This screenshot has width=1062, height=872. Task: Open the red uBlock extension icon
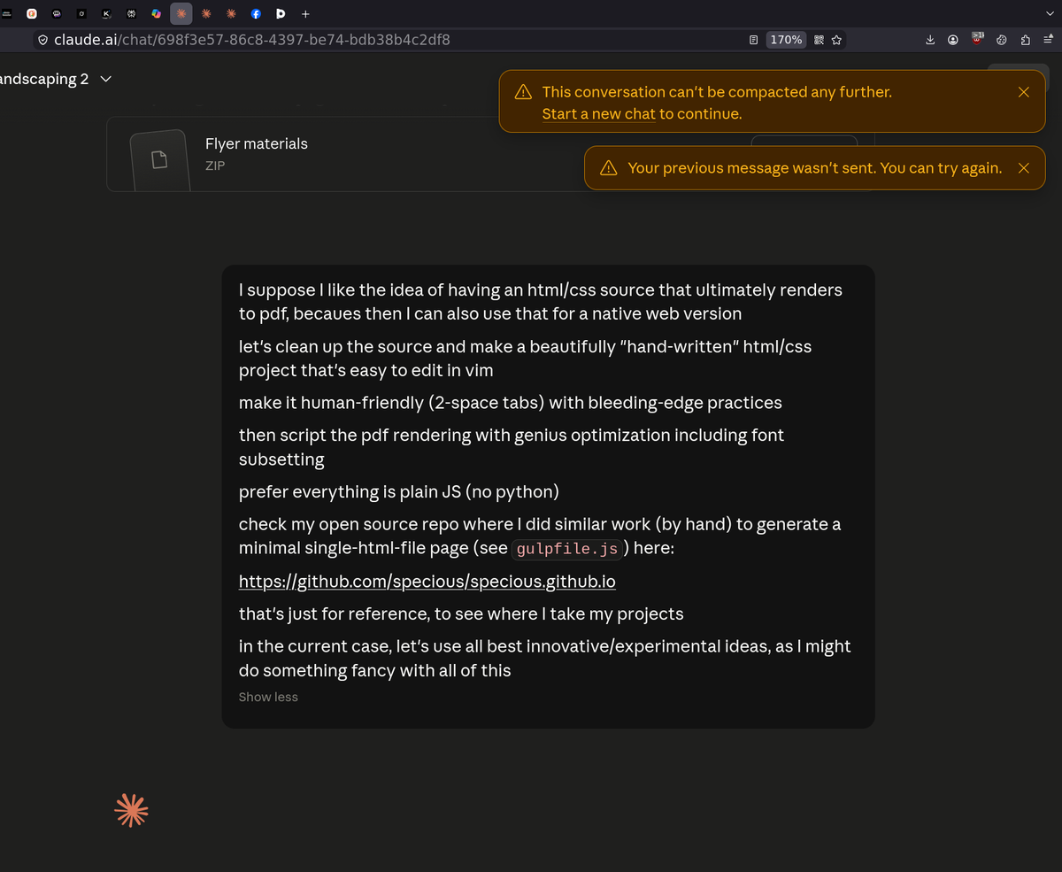click(x=978, y=38)
